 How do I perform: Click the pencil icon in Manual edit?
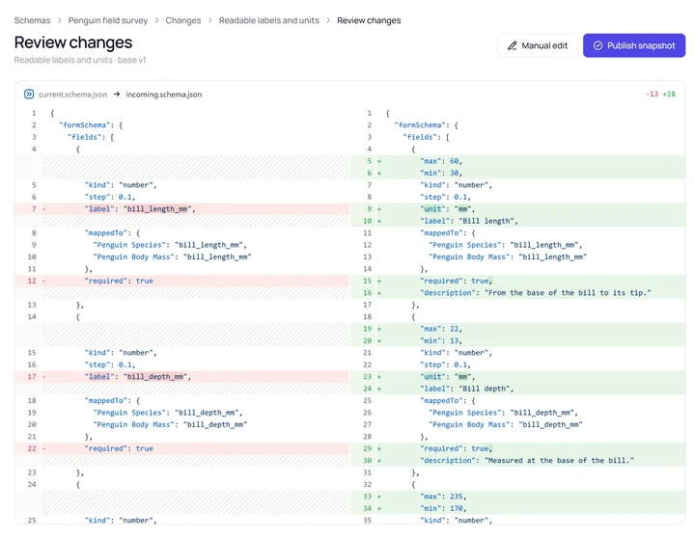click(x=513, y=45)
